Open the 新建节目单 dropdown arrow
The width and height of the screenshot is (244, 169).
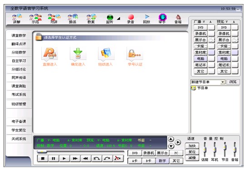[223, 82]
